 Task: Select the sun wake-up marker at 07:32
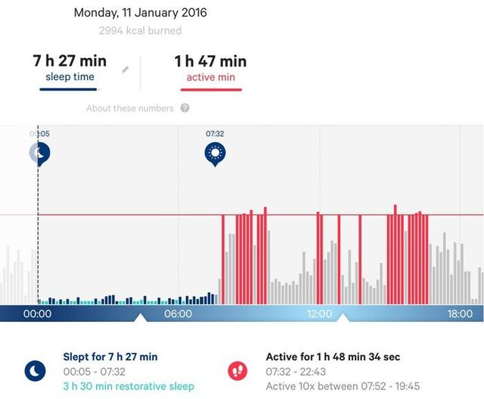click(215, 154)
